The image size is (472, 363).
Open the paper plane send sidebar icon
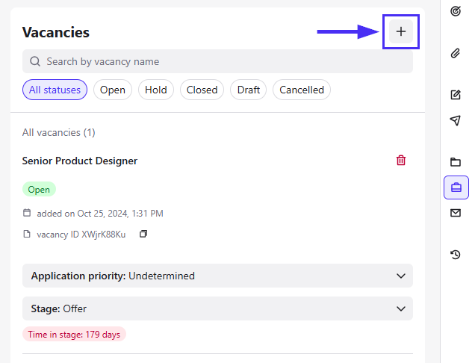[456, 120]
